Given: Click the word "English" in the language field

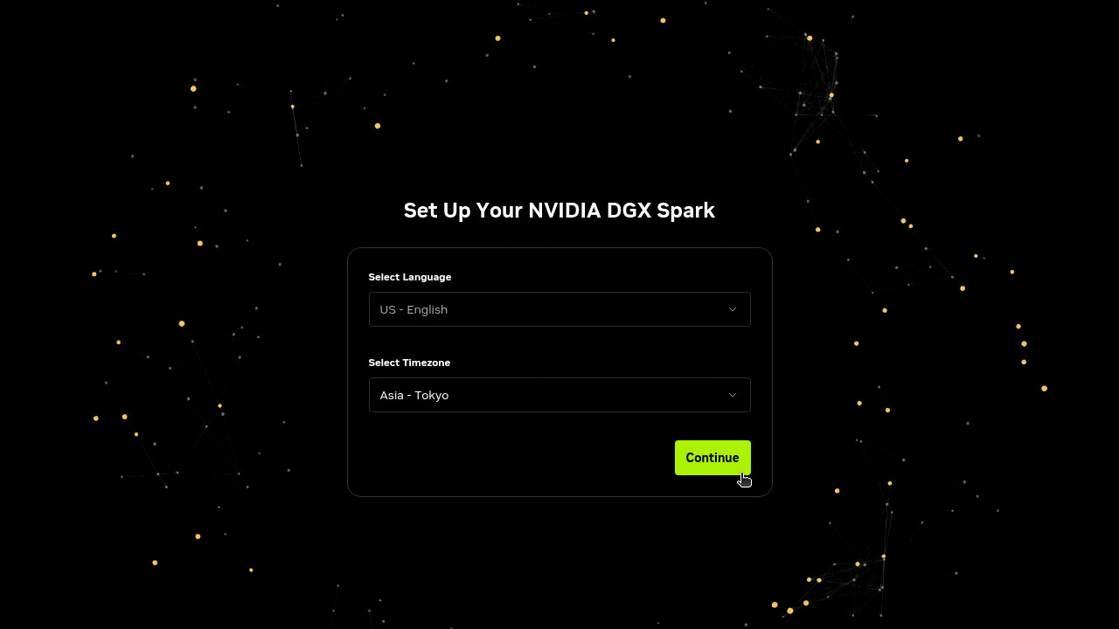Looking at the screenshot, I should (427, 309).
